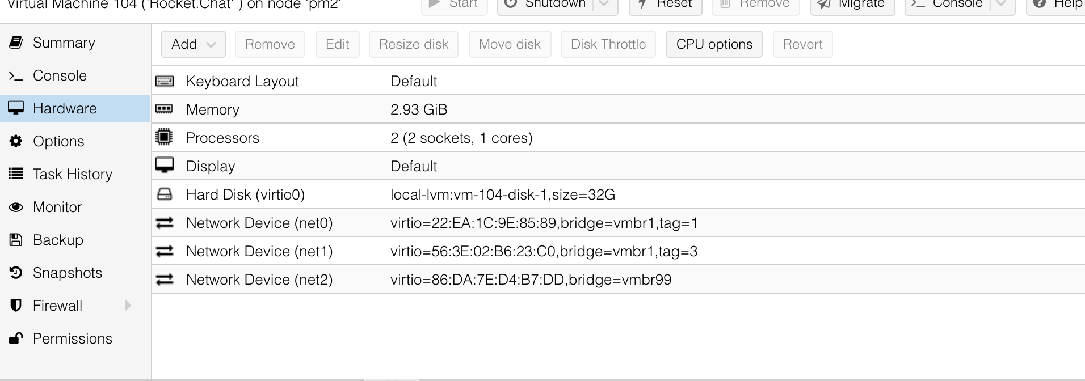
Task: Click the Keyboard Layout icon
Action: tap(165, 81)
